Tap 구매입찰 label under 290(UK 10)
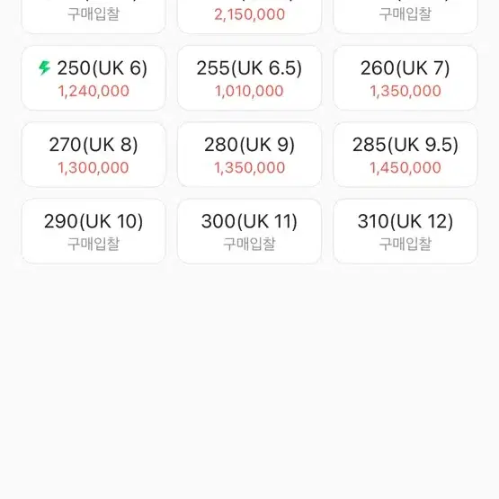The height and width of the screenshot is (499, 499). point(94,244)
